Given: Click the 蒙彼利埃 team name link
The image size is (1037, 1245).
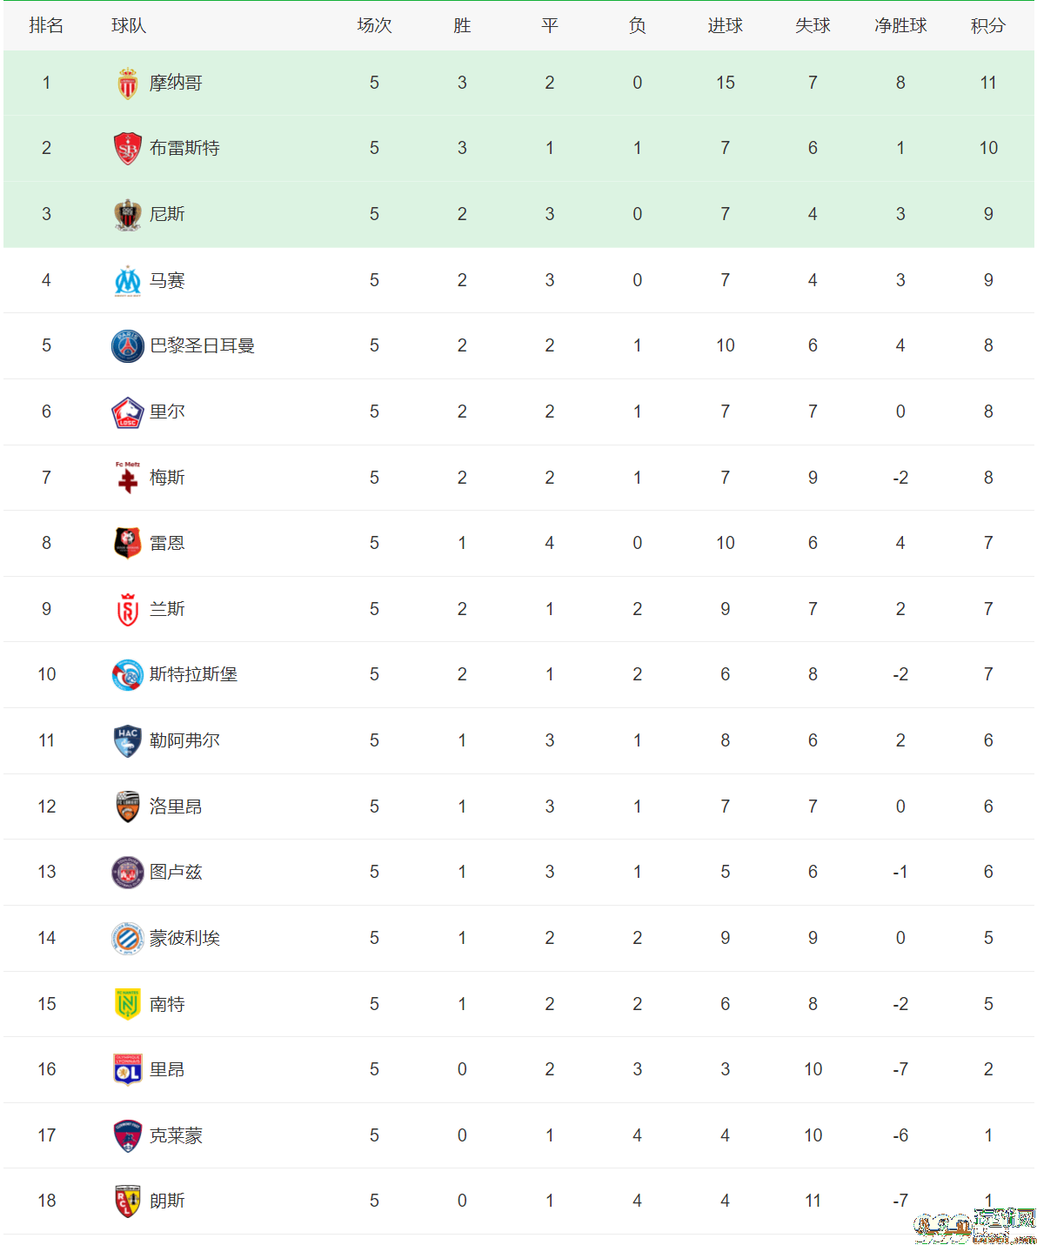Looking at the screenshot, I should 184,939.
